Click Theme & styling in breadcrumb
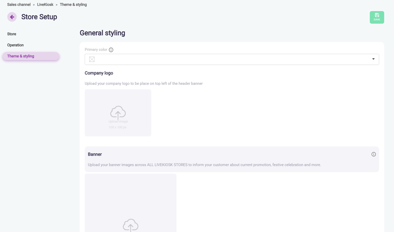 pos(73,5)
